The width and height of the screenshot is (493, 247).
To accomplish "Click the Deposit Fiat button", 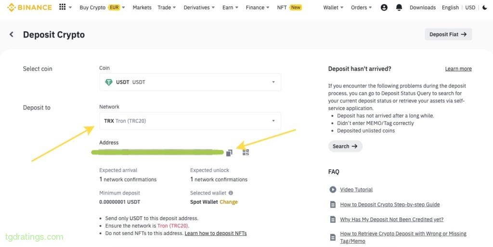I will click(448, 35).
